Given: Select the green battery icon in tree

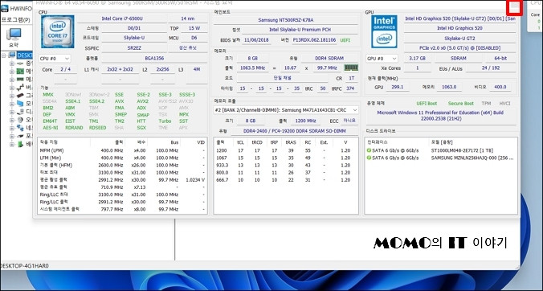Looking at the screenshot, I should (x=20, y=144).
